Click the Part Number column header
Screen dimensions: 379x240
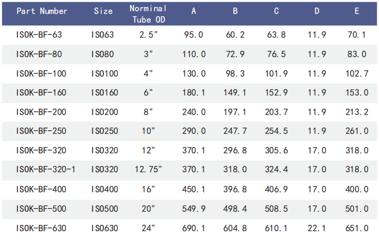[42, 11]
